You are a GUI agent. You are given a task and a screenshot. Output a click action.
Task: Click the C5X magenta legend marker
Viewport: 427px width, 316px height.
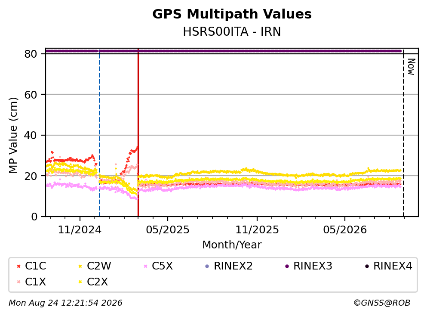[x=145, y=266]
